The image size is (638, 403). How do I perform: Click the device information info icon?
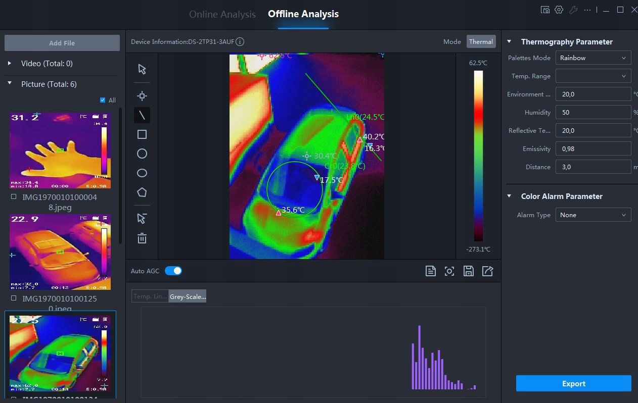[x=240, y=42]
